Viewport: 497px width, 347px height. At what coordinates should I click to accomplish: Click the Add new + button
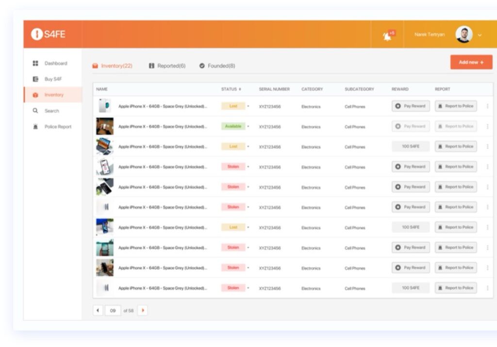pos(471,62)
